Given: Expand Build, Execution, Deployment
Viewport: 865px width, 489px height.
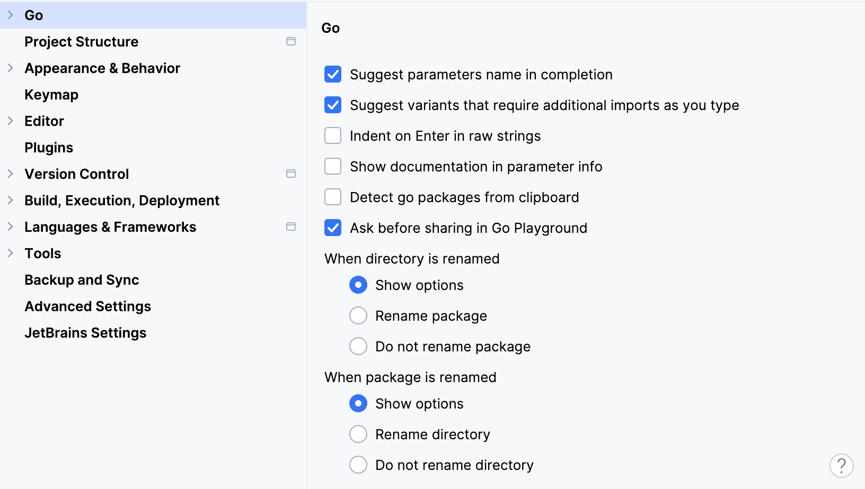Looking at the screenshot, I should pos(10,200).
